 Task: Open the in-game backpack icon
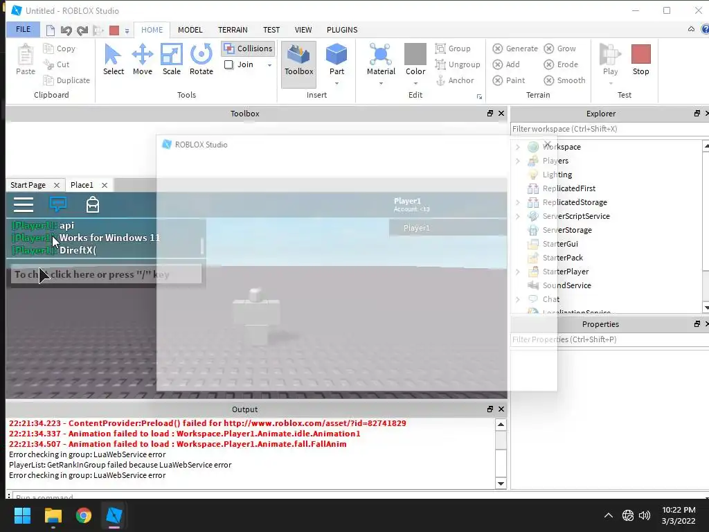click(x=93, y=204)
